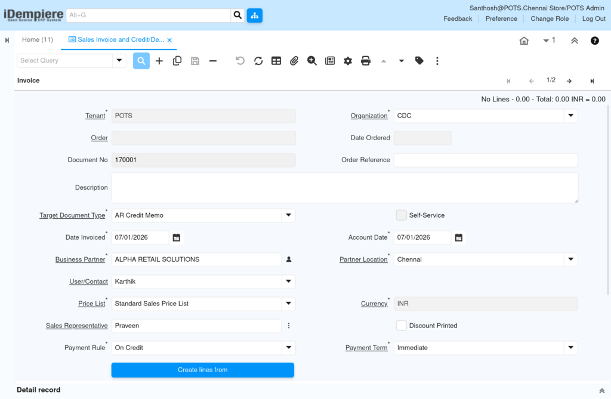
Task: Open the Price List dropdown
Action: 288,304
